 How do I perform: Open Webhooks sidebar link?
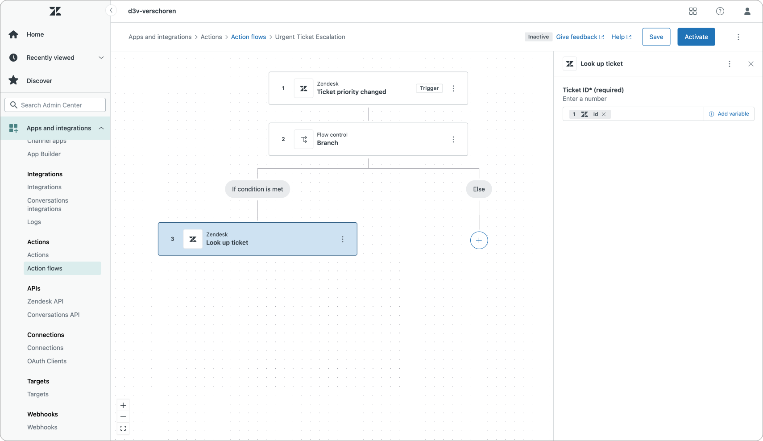pos(42,427)
